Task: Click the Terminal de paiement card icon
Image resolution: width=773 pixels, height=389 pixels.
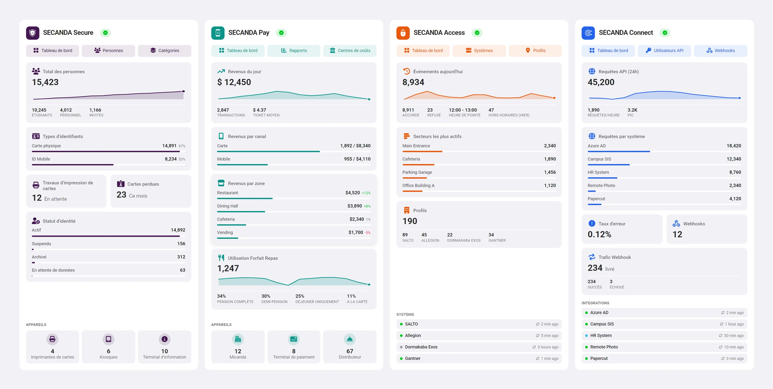Action: point(293,339)
